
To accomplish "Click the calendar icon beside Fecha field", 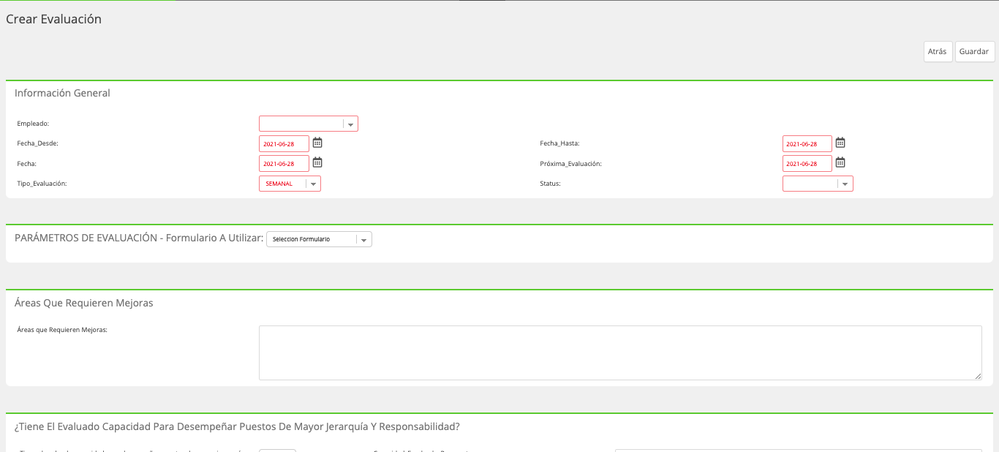I will [317, 162].
